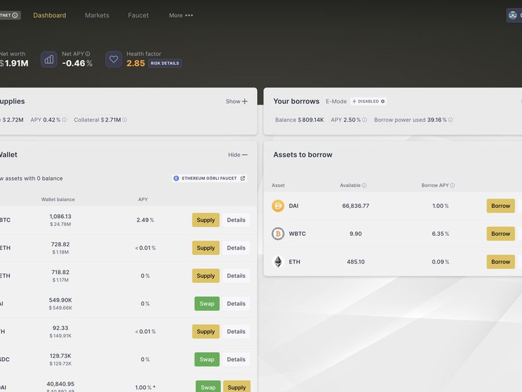The image size is (522, 392).
Task: Click the DAI token icon in Assets to borrow
Action: (x=278, y=206)
